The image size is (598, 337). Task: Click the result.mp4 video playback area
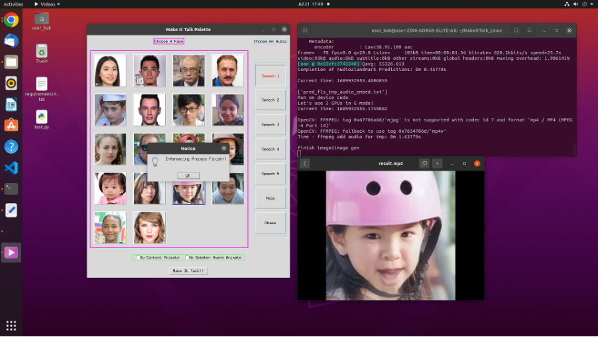pos(390,236)
